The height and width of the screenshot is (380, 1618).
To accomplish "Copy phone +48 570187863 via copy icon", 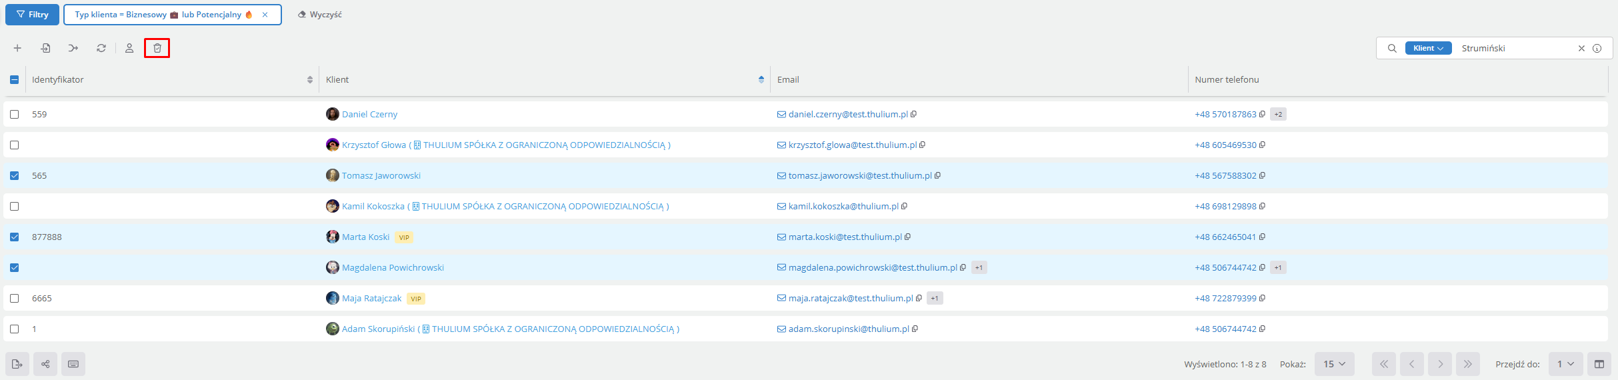I will tap(1262, 114).
